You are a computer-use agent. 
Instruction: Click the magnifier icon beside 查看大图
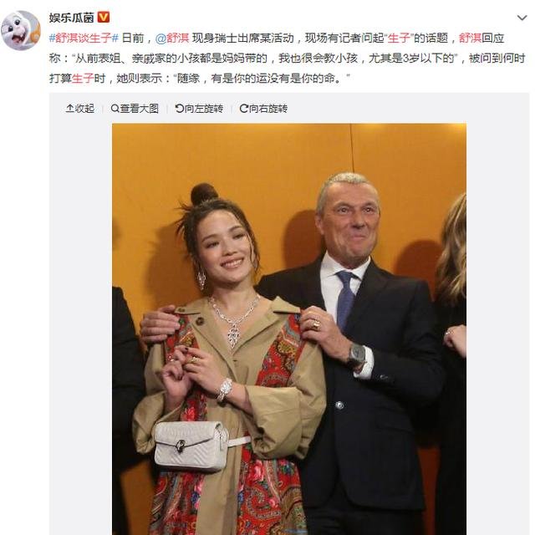[x=115, y=109]
